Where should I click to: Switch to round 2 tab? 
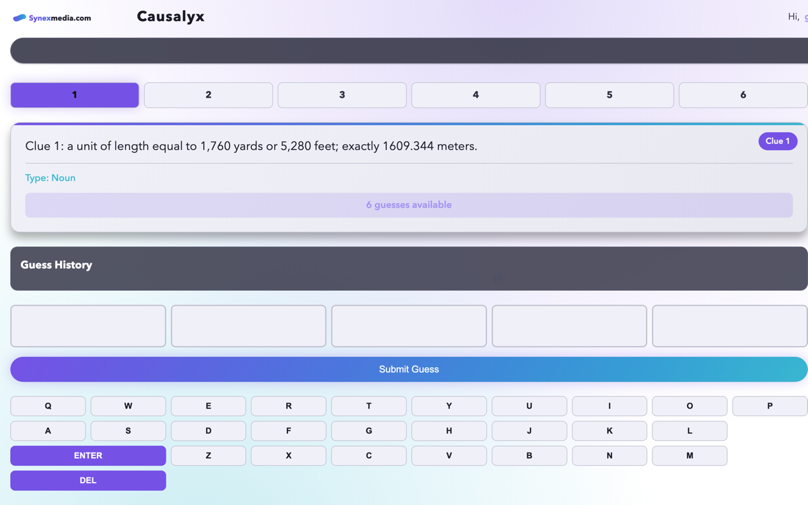208,95
